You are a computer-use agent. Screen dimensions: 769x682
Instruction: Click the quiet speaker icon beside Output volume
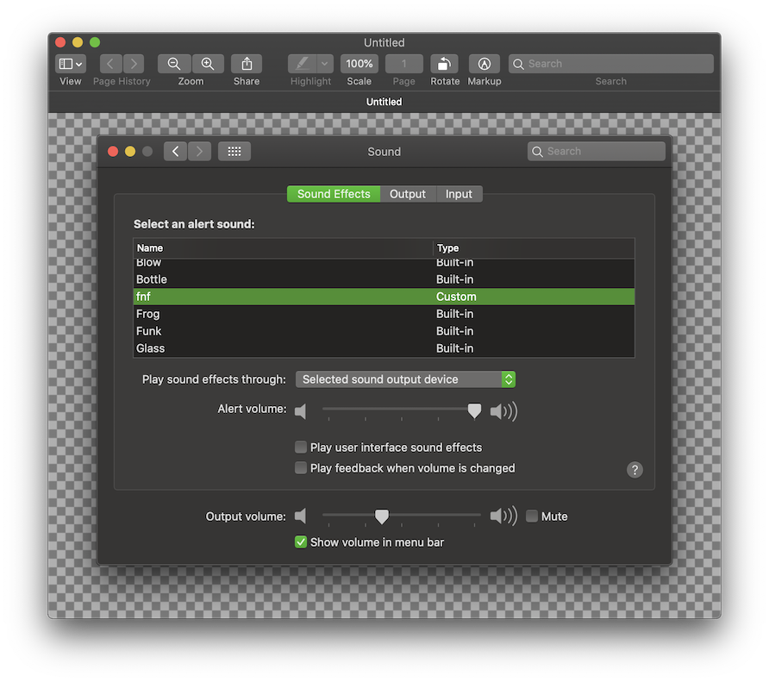301,516
